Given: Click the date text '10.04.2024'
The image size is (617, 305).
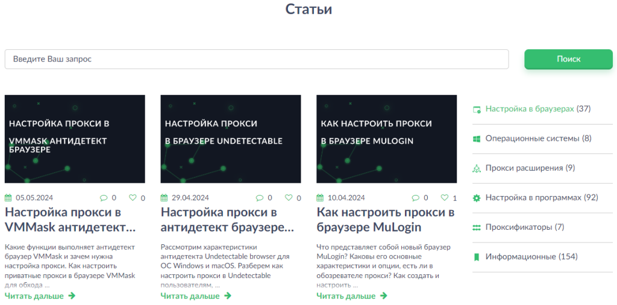Looking at the screenshot, I should 346,198.
